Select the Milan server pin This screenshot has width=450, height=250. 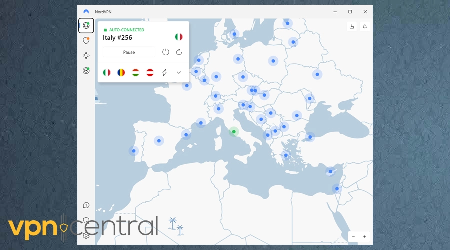click(x=219, y=109)
